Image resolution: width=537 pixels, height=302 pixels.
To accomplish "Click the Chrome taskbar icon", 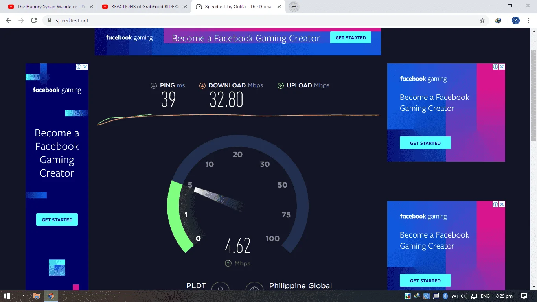I will click(x=51, y=296).
